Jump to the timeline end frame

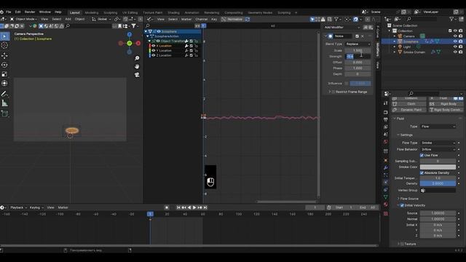pos(205,207)
